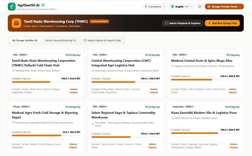Click the ₹0.32/kg/day rate
This screenshot has width=252, height=156.
coord(153,107)
